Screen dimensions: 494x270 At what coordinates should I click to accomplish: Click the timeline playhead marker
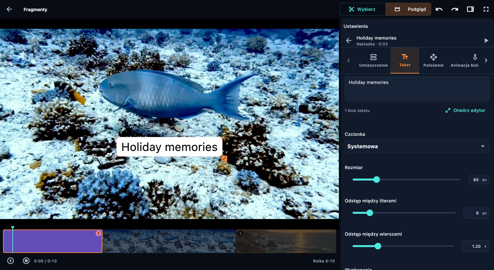13,228
